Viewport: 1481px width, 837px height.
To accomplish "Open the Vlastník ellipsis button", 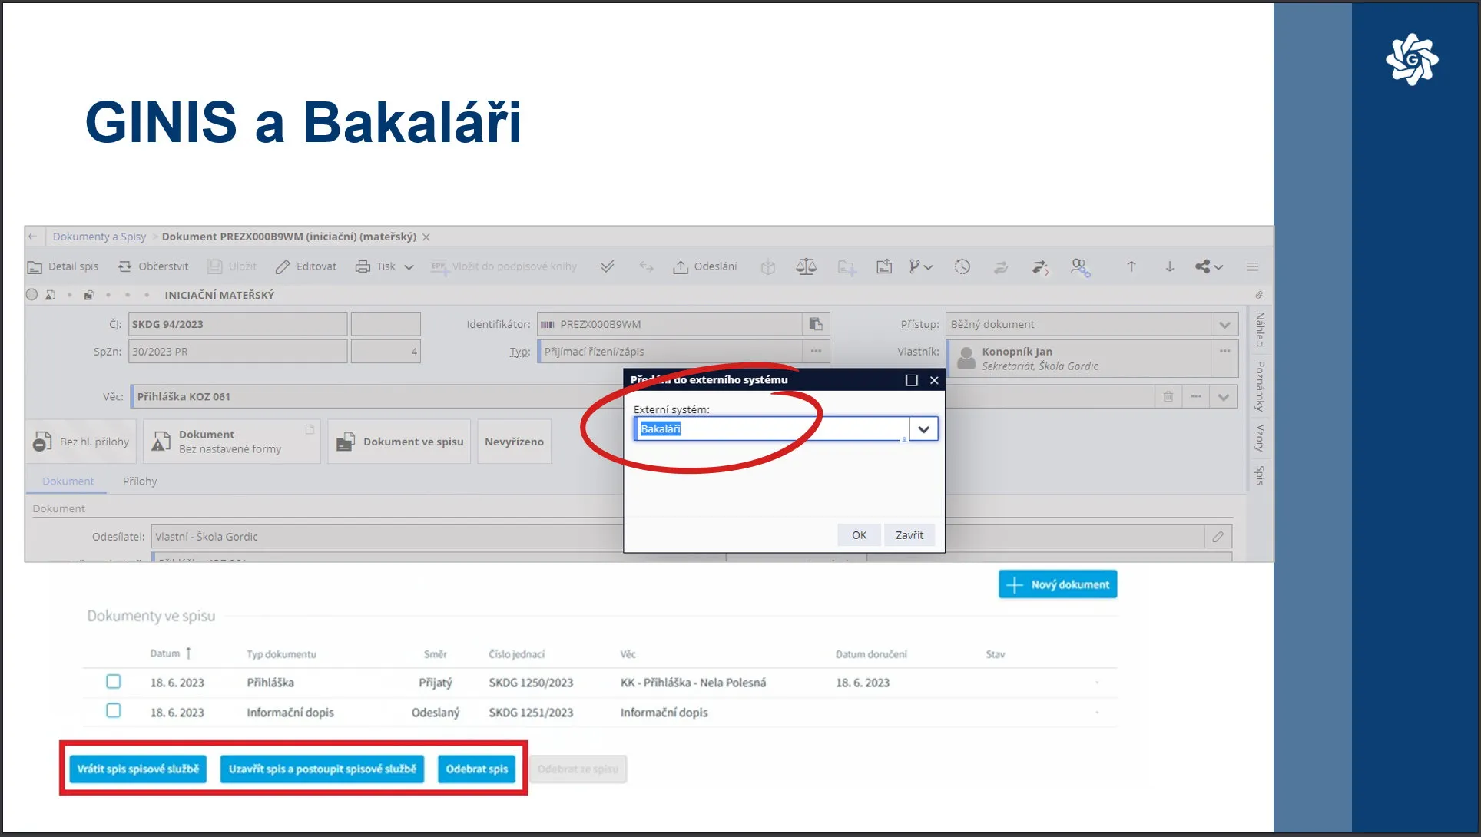I will [1224, 352].
